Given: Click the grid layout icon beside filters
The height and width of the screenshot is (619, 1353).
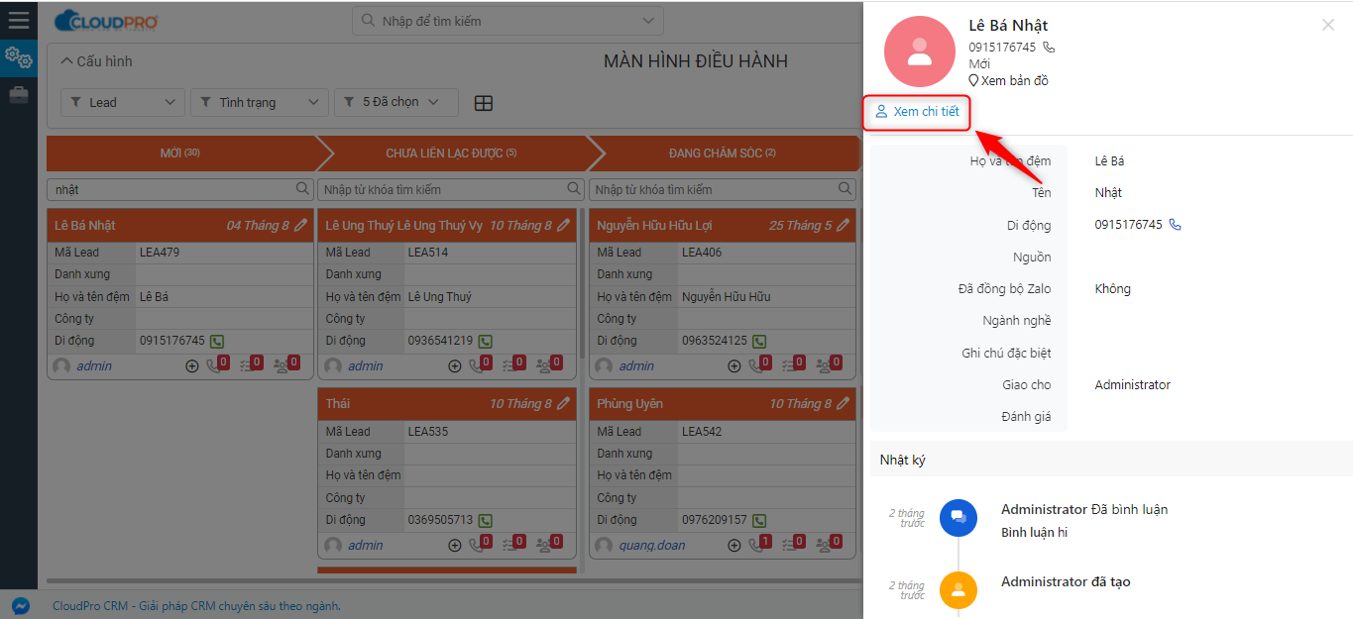Looking at the screenshot, I should tap(484, 103).
